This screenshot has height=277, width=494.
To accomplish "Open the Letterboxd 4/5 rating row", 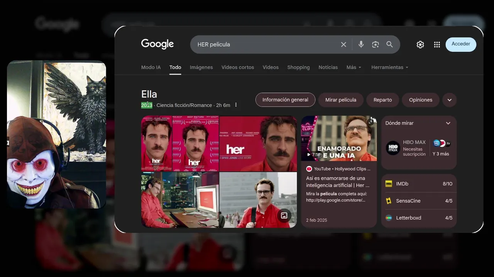I will point(419,218).
